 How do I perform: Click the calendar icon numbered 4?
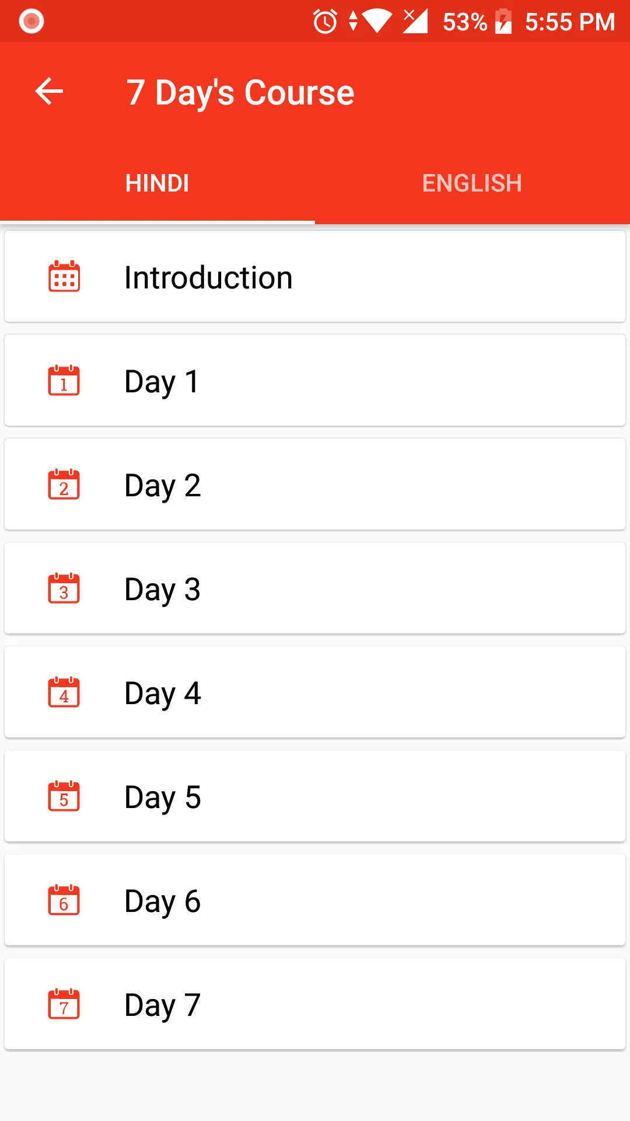pos(64,692)
